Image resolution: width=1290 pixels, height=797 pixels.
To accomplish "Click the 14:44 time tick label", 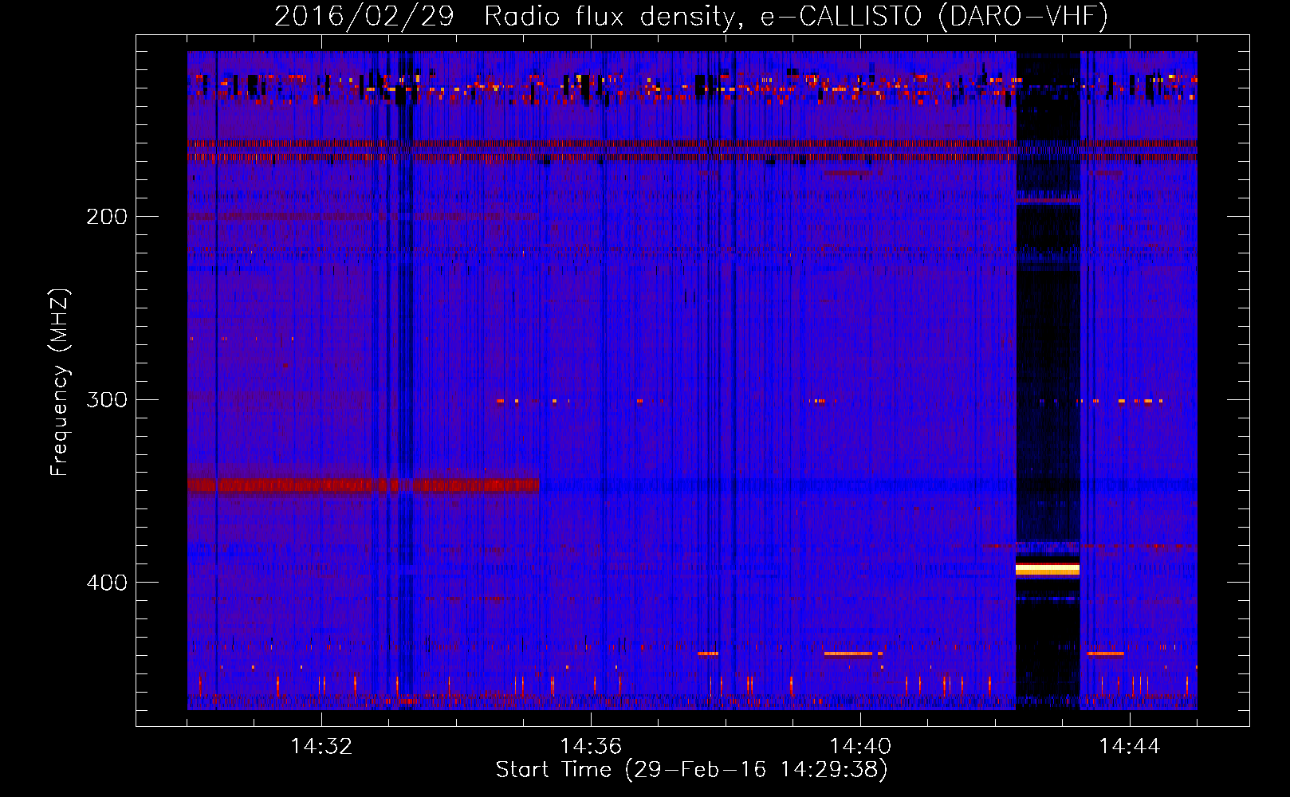I will coord(1130,747).
